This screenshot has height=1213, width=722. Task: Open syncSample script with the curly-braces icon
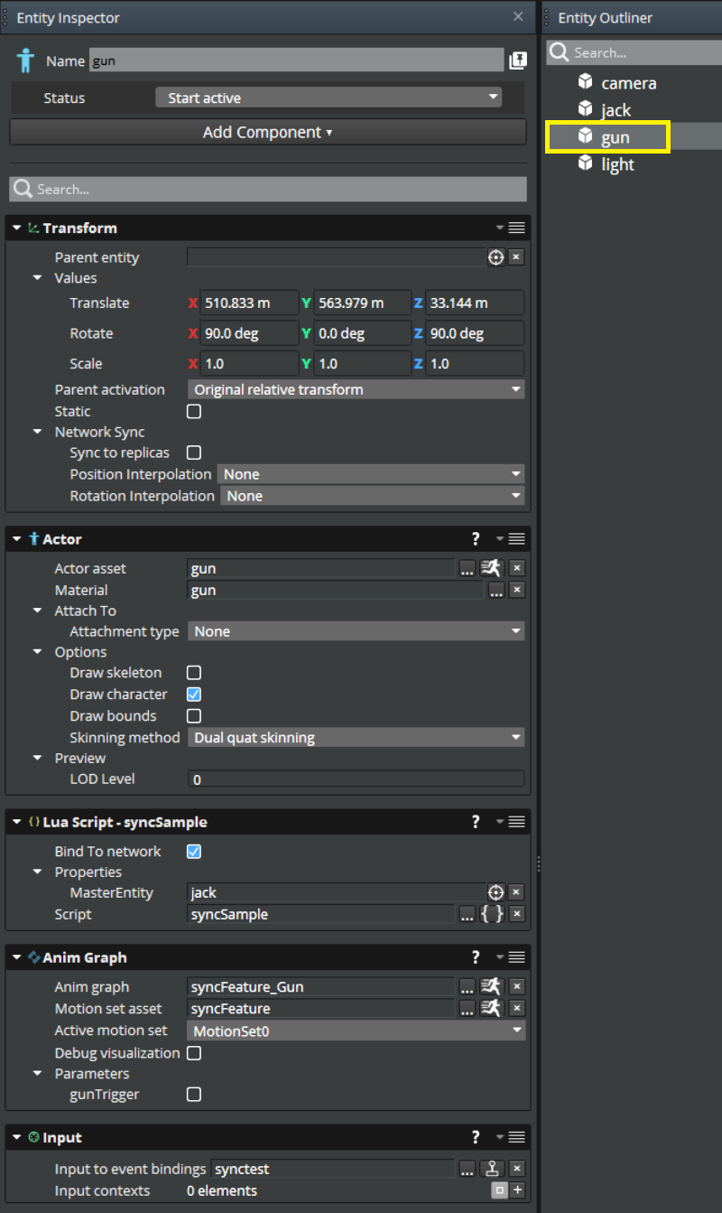point(492,914)
